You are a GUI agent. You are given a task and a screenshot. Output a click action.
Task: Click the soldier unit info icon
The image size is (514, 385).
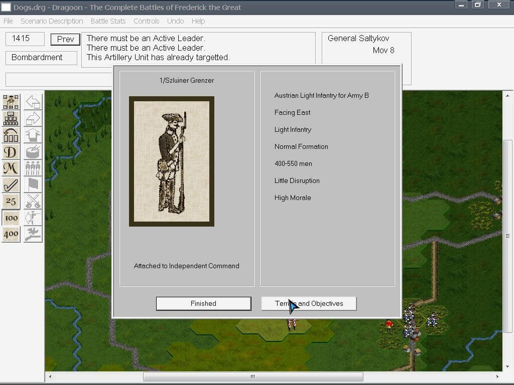coord(11,102)
